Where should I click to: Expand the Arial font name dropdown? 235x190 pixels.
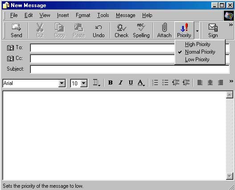[x=62, y=83]
